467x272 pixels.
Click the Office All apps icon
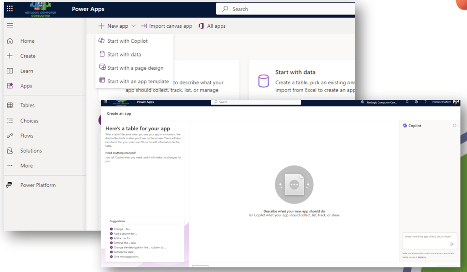click(201, 26)
